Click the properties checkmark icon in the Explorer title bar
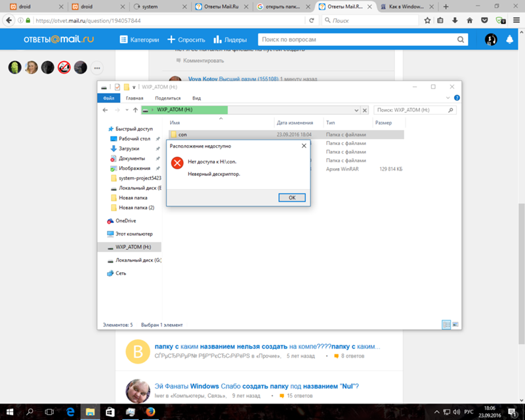The image size is (525, 420). tap(117, 87)
